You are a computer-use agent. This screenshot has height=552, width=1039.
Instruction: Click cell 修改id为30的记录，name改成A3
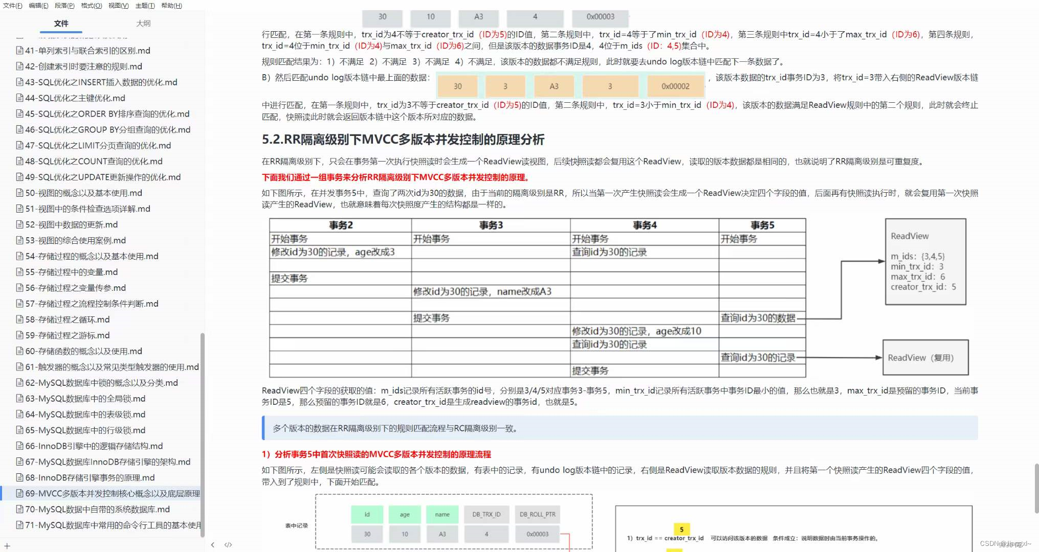click(491, 292)
